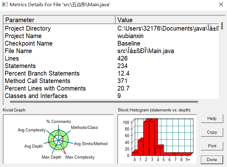
Task: Click the Classes value 9
Action: 119,96
